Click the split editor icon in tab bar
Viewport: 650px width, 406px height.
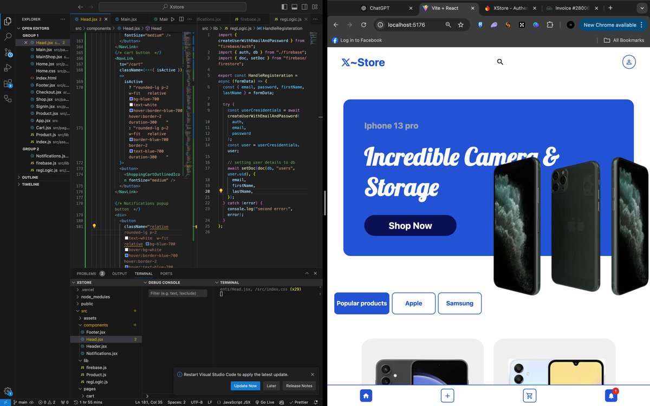(180, 19)
